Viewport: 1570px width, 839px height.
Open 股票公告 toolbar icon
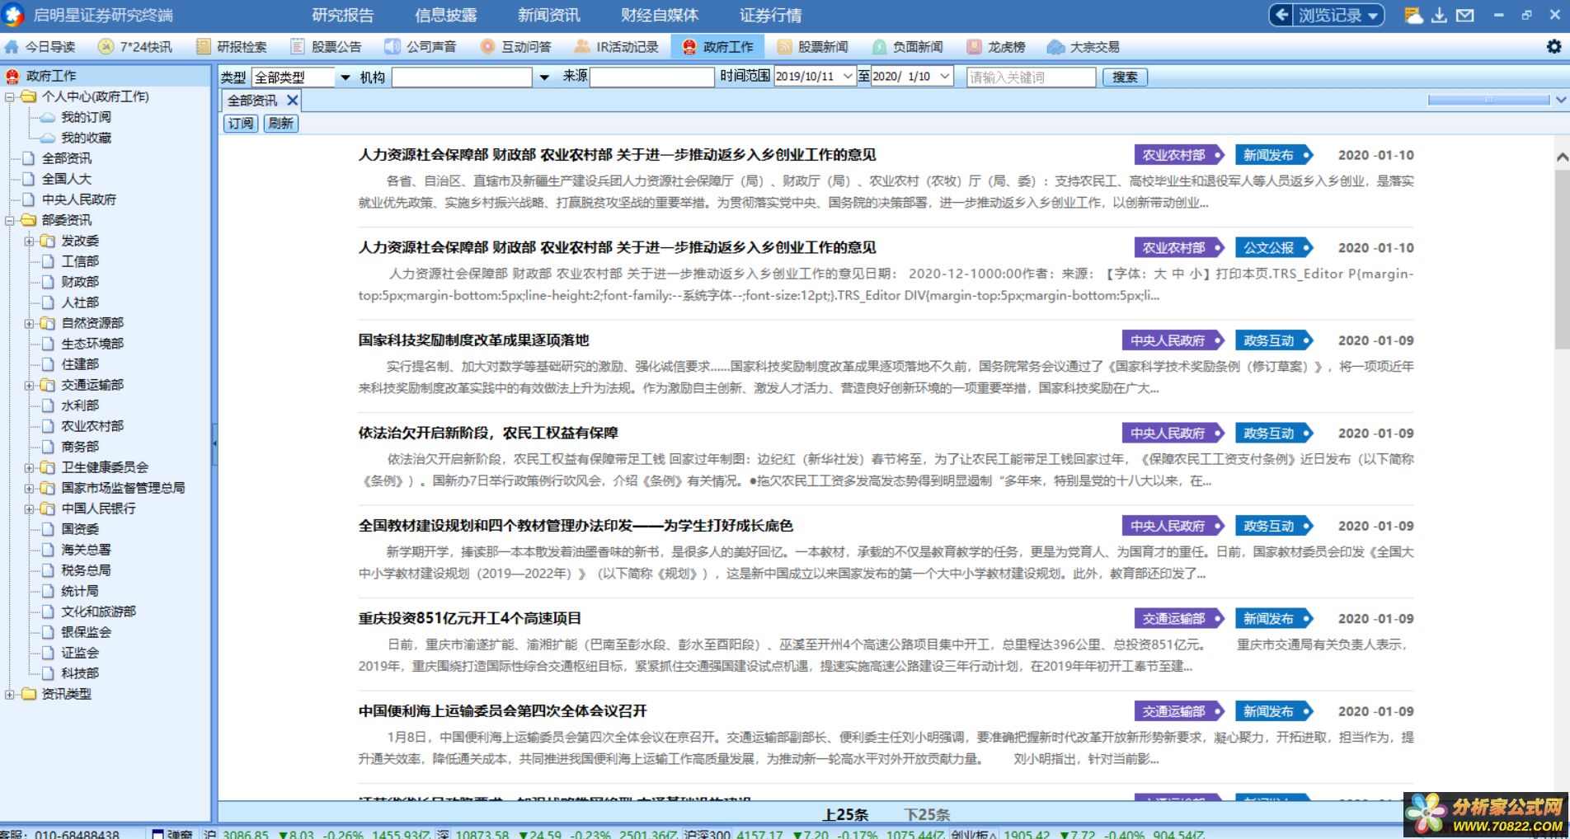[298, 47]
